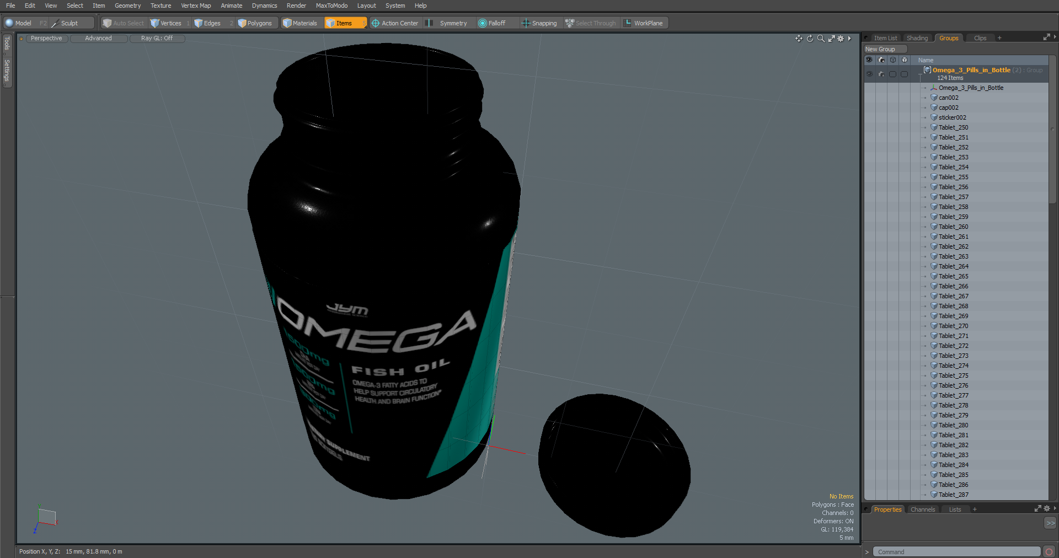Open the Dynamics menu
Screen dimensions: 1059x558
pos(264,6)
